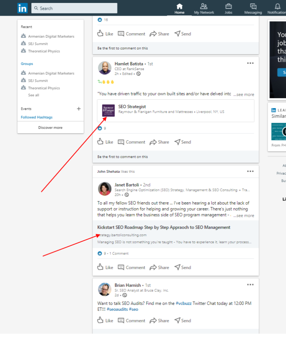Screen dimensions: 286x344
Task: Open Janet Bartoli's profile photo
Action: click(x=105, y=189)
